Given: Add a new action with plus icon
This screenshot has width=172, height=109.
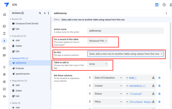Looking at the screenshot, I should [x=45, y=13].
